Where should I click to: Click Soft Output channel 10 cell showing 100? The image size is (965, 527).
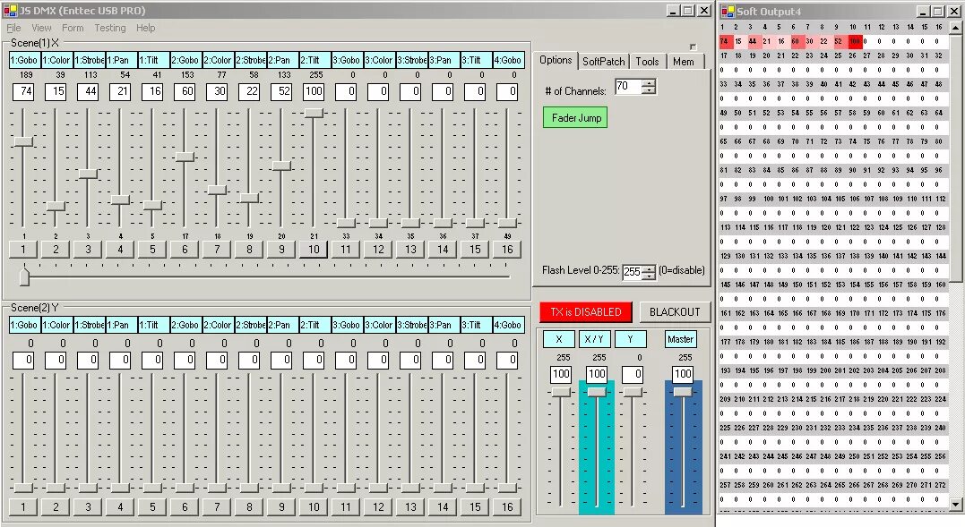pos(854,41)
